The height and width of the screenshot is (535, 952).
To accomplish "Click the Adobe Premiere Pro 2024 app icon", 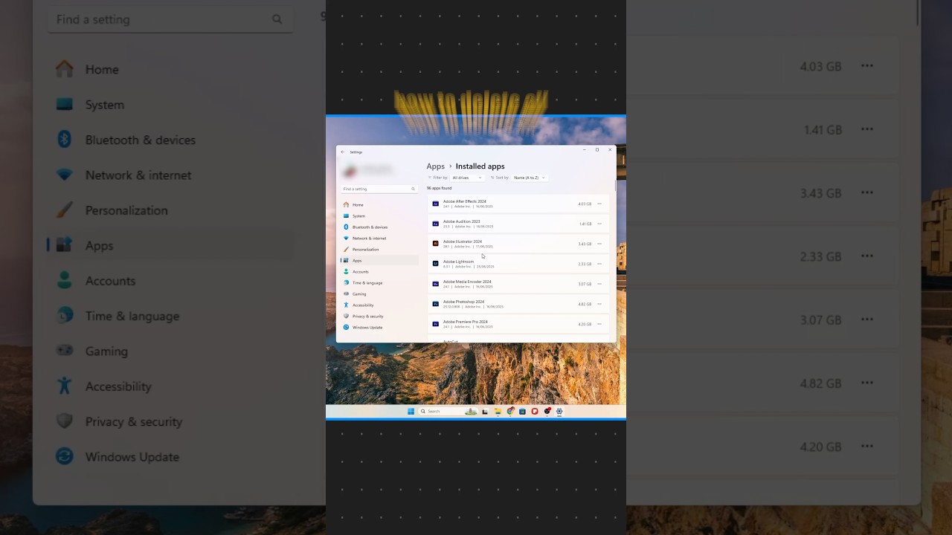I will pos(436,324).
